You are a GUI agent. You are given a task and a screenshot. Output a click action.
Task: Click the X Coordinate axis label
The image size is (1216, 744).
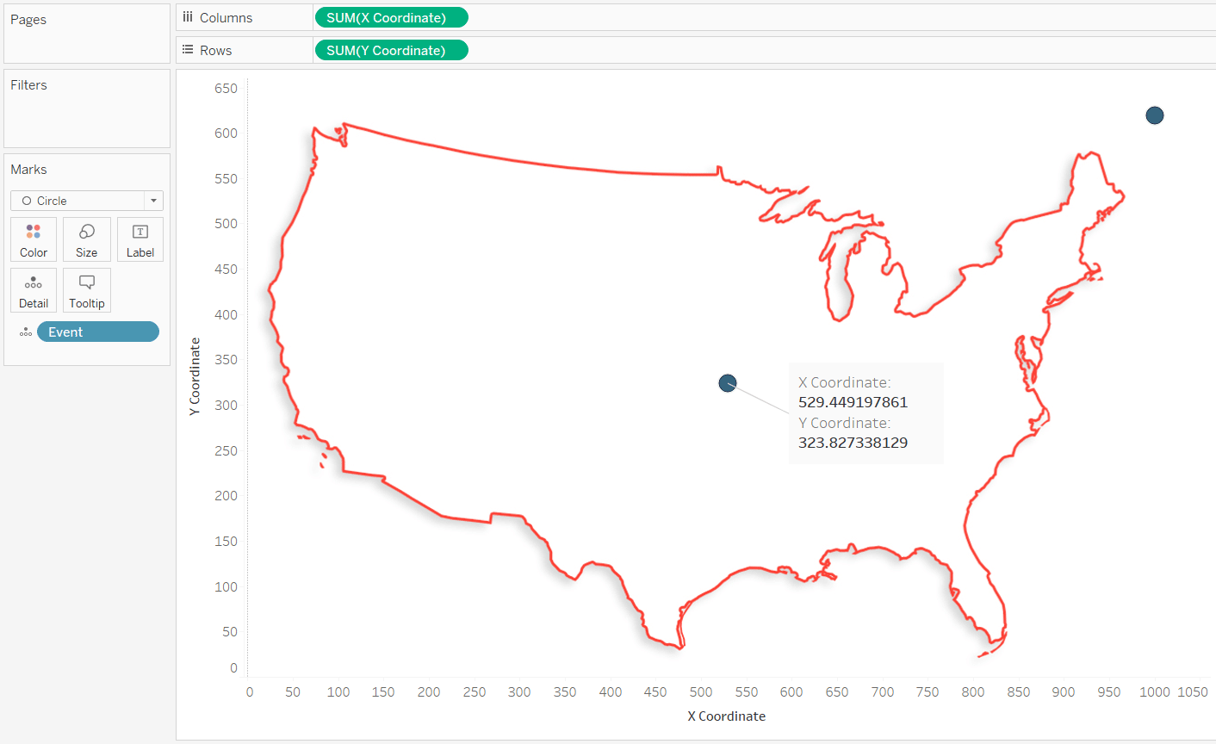tap(726, 716)
